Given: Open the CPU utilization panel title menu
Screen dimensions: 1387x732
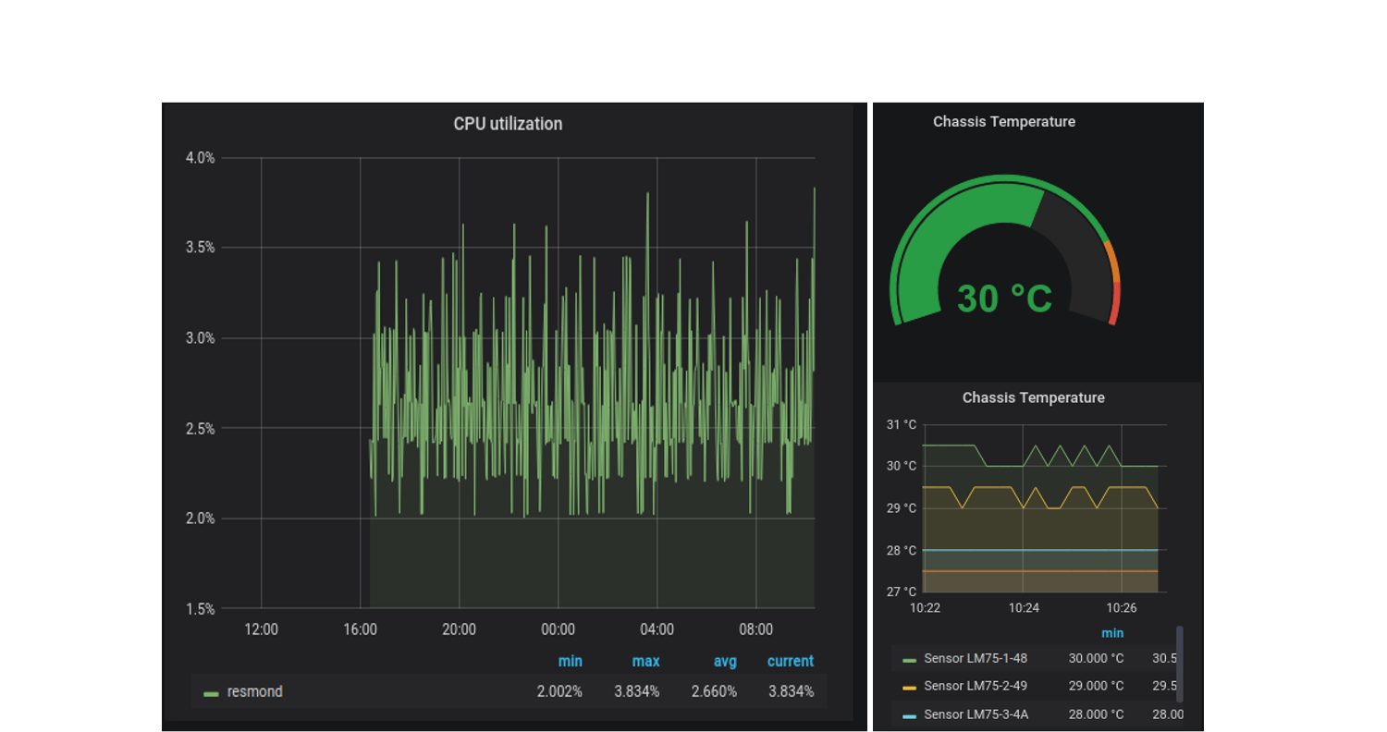Looking at the screenshot, I should coord(508,124).
